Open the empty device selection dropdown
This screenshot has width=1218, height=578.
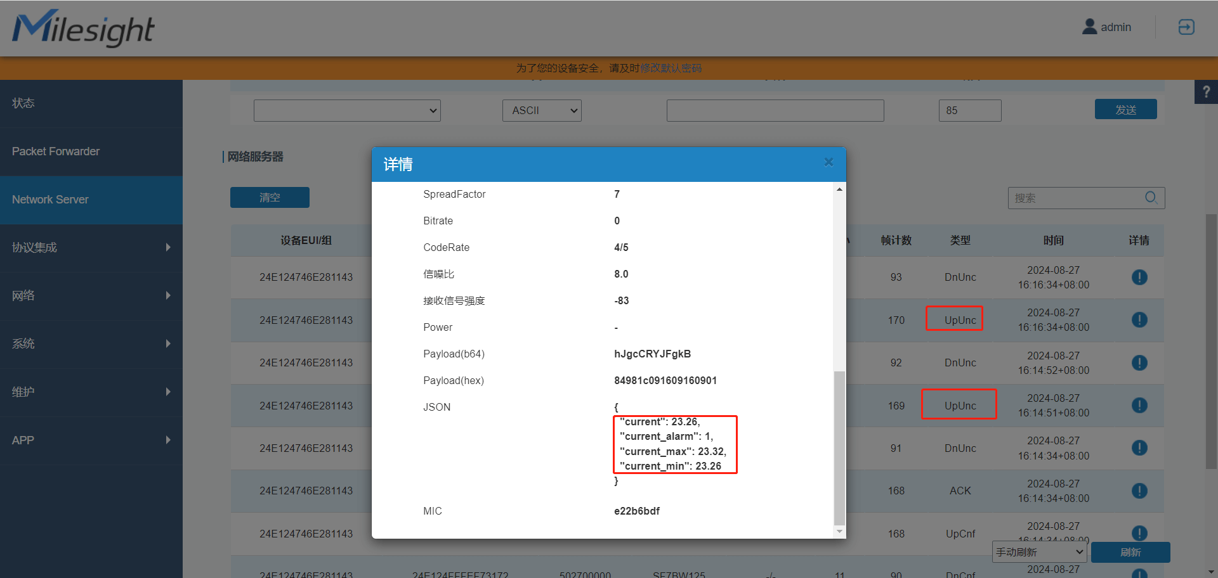(x=347, y=110)
